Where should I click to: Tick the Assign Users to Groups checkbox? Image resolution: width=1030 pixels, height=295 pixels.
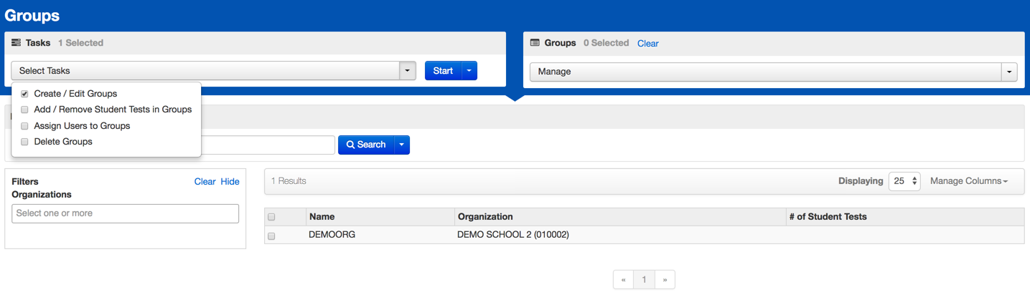coord(25,126)
